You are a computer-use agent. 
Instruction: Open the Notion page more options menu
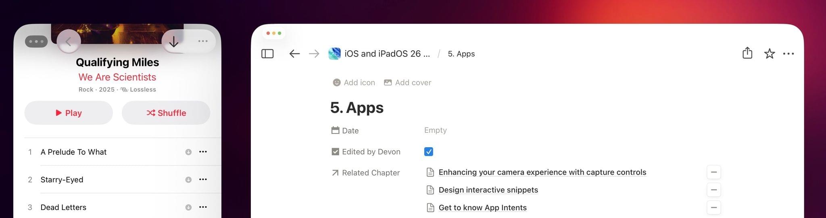[788, 53]
